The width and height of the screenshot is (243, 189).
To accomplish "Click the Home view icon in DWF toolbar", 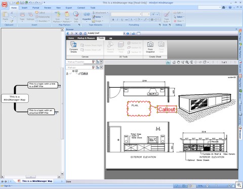I will click(174, 62).
